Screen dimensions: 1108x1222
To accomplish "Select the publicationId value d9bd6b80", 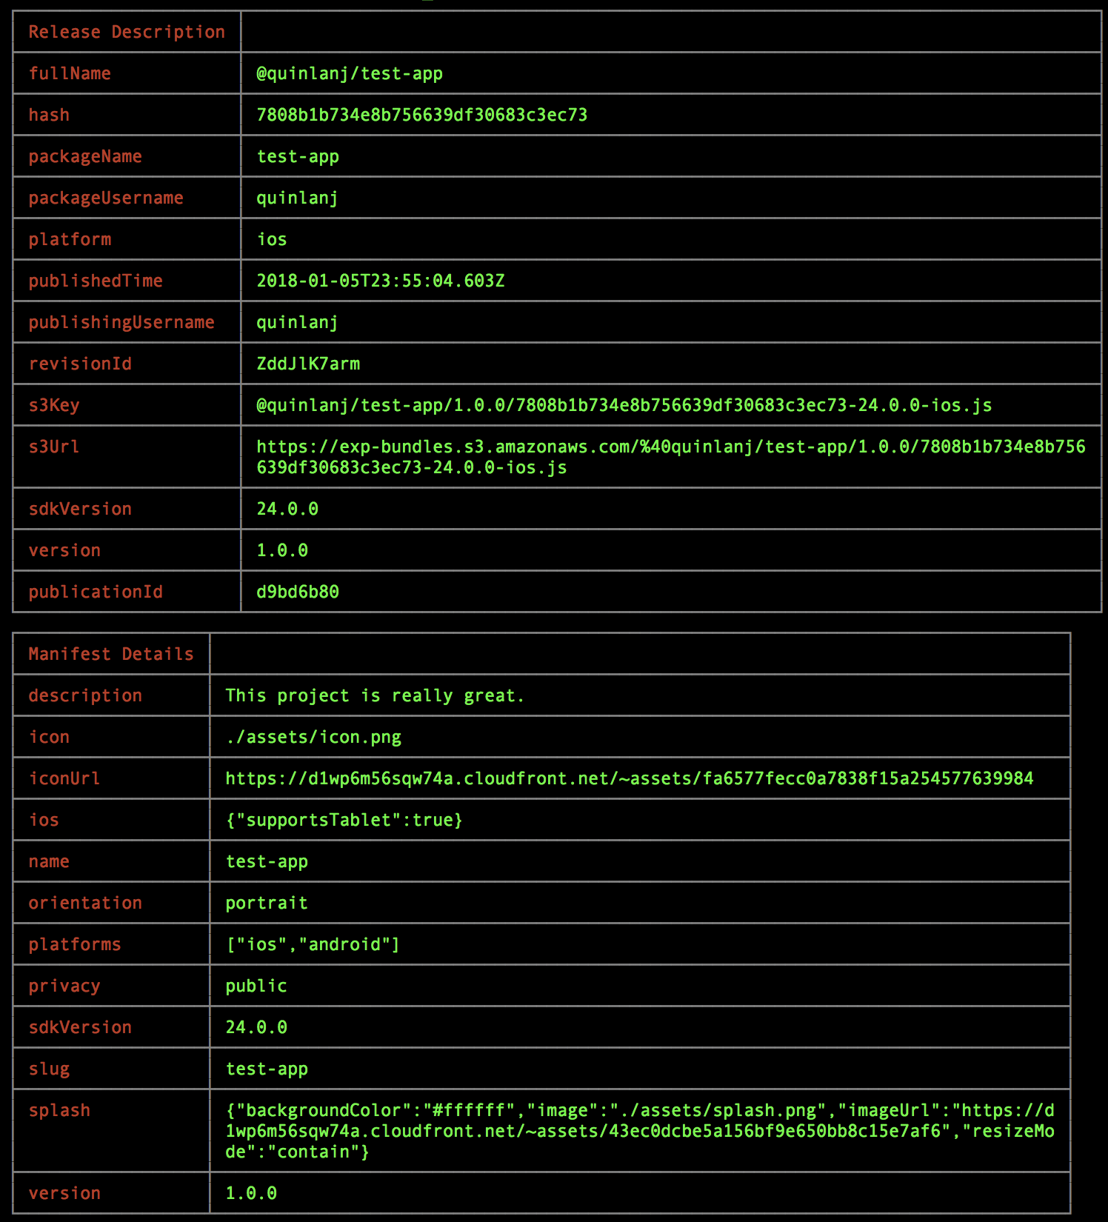I will 298,592.
